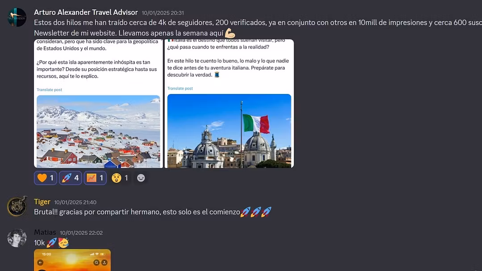Viewport: 482px width, 271px height.
Task: Click Matias's '10k' message text
Action: point(39,243)
